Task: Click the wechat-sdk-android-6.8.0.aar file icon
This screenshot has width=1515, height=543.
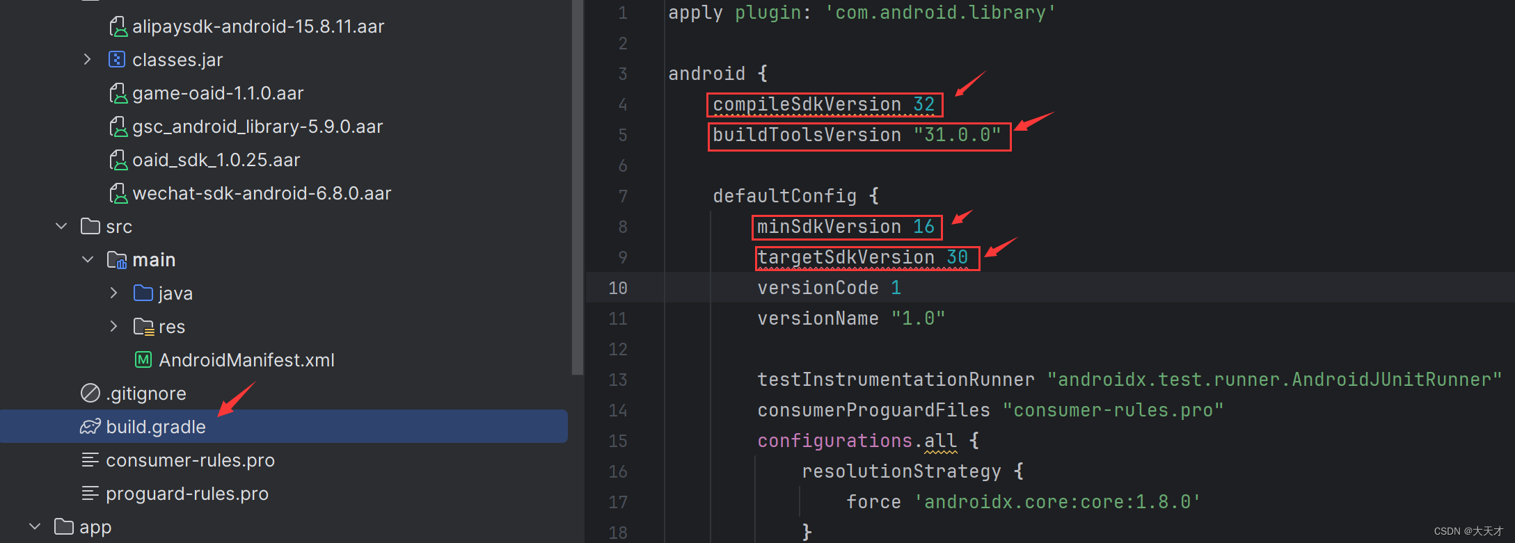Action: click(x=118, y=193)
